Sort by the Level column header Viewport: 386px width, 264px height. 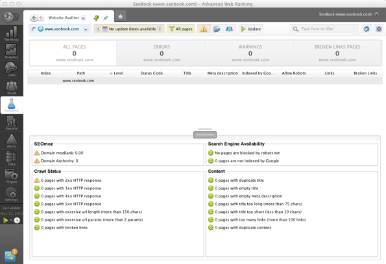tap(116, 73)
